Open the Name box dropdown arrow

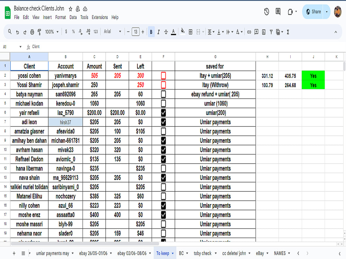(20, 47)
